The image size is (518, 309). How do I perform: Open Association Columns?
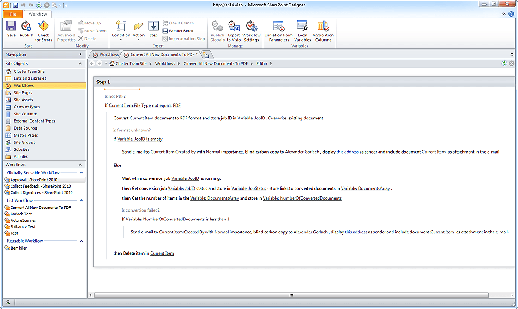(x=323, y=31)
